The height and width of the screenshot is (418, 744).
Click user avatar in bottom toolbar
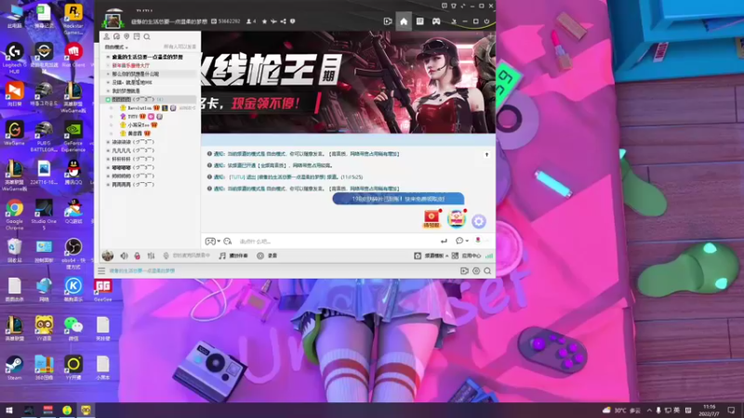(108, 256)
